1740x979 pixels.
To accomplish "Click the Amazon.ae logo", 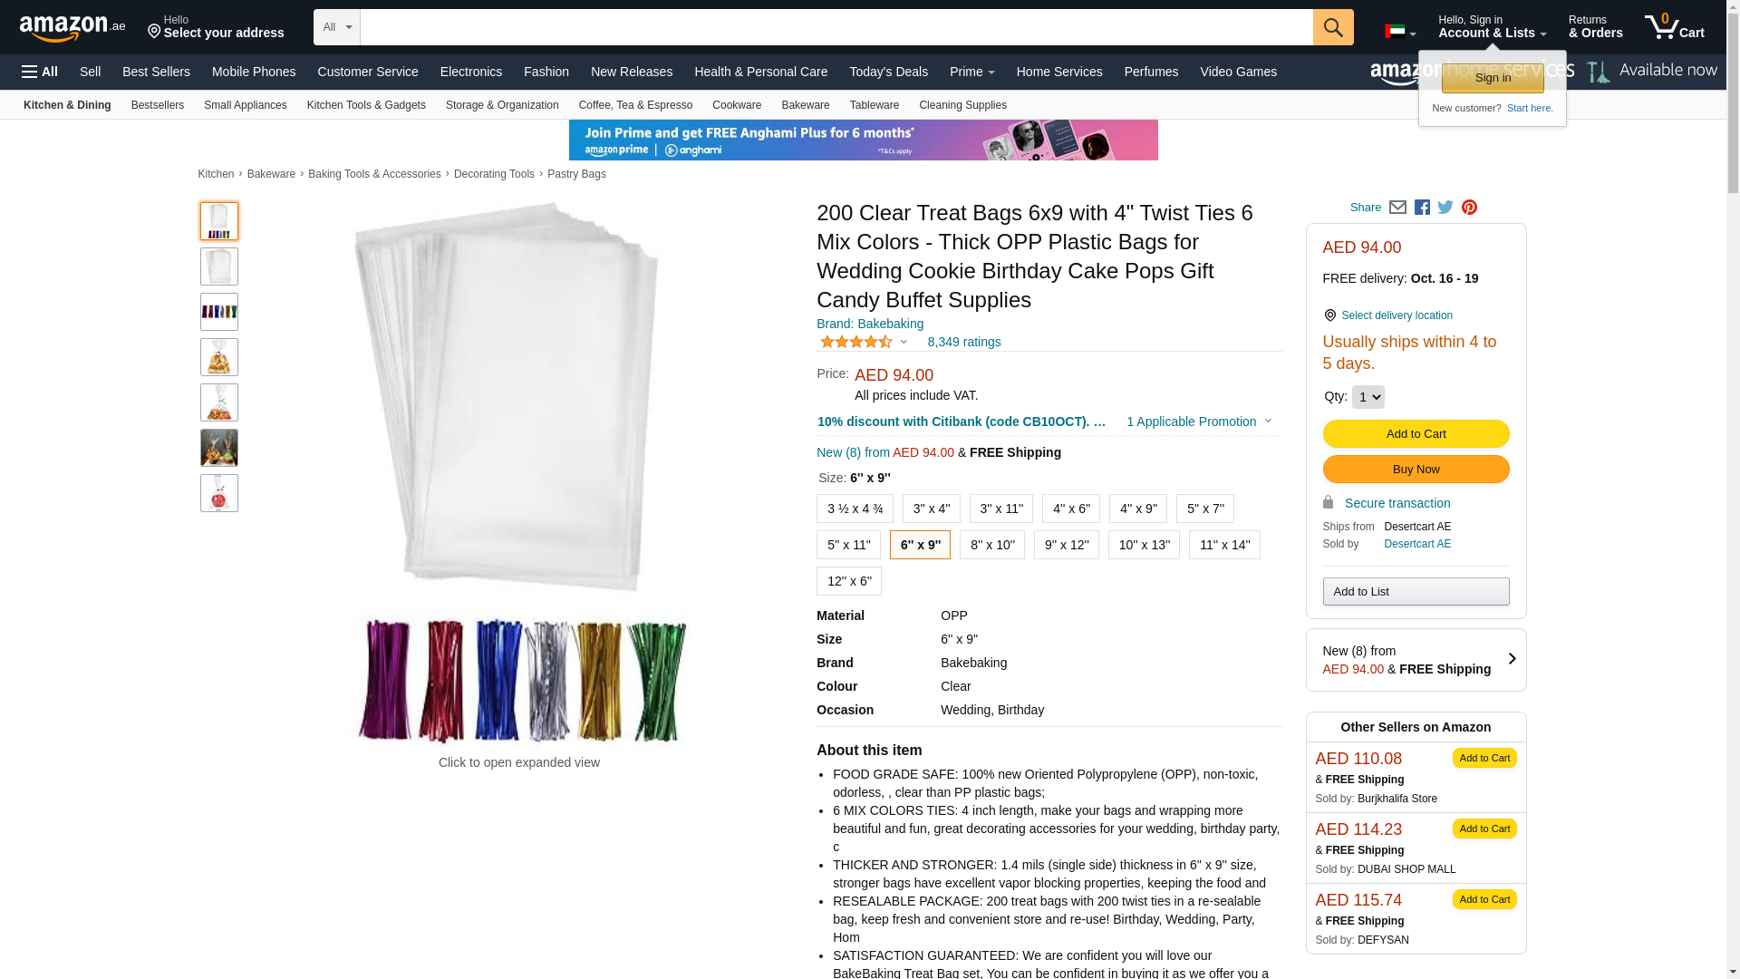I will [72, 27].
